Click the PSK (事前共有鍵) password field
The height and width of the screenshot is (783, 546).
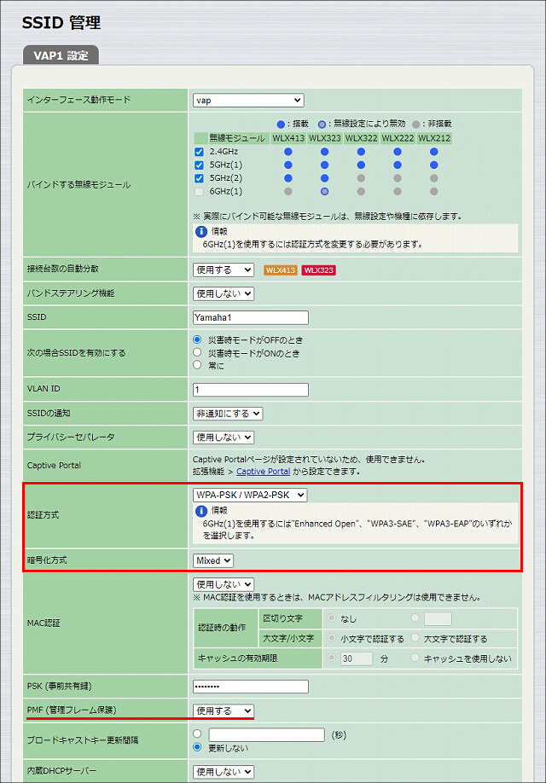pyautogui.click(x=251, y=687)
